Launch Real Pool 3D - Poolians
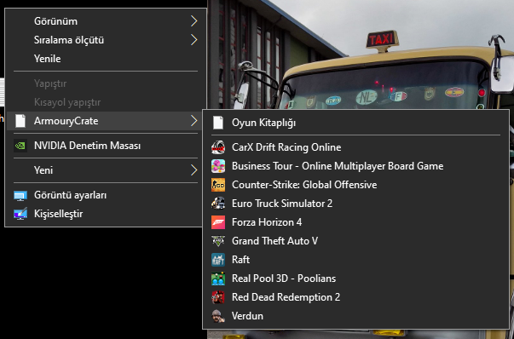Screen dimensions: 514x339 pos(356,279)
